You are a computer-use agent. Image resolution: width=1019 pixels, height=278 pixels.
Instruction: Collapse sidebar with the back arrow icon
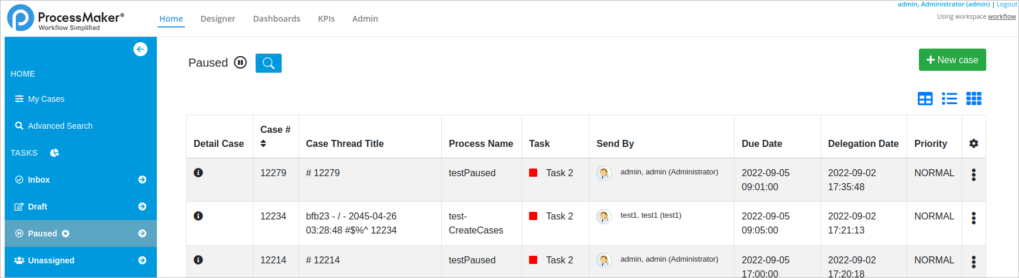point(140,49)
